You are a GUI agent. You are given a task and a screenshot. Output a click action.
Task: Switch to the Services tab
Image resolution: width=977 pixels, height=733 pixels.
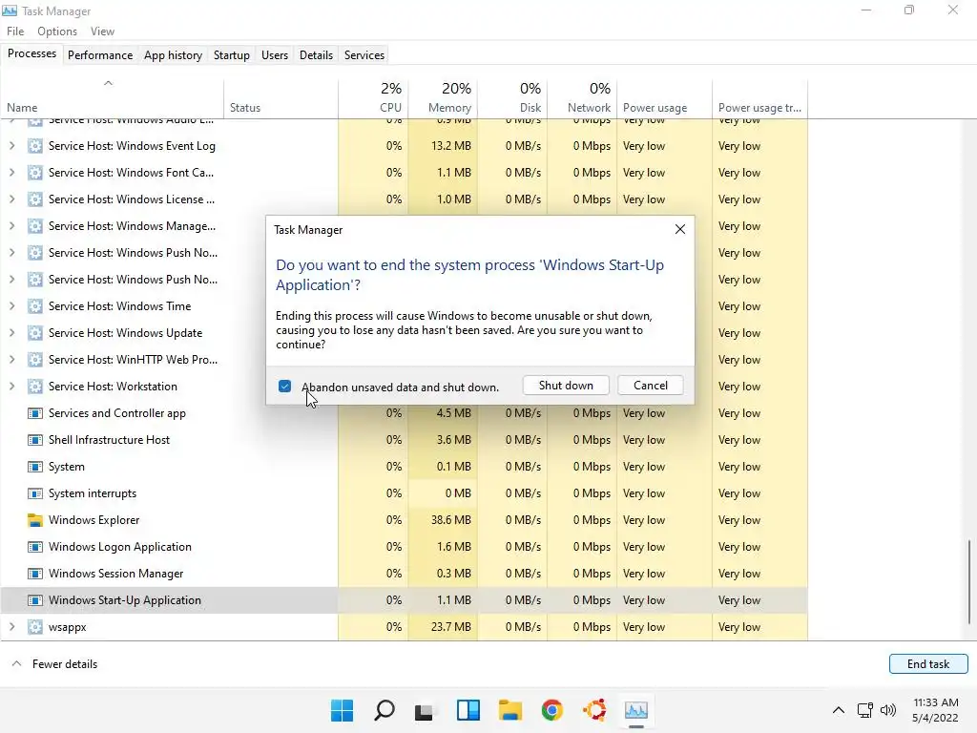point(364,54)
